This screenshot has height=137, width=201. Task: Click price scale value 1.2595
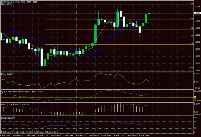click(197, 42)
